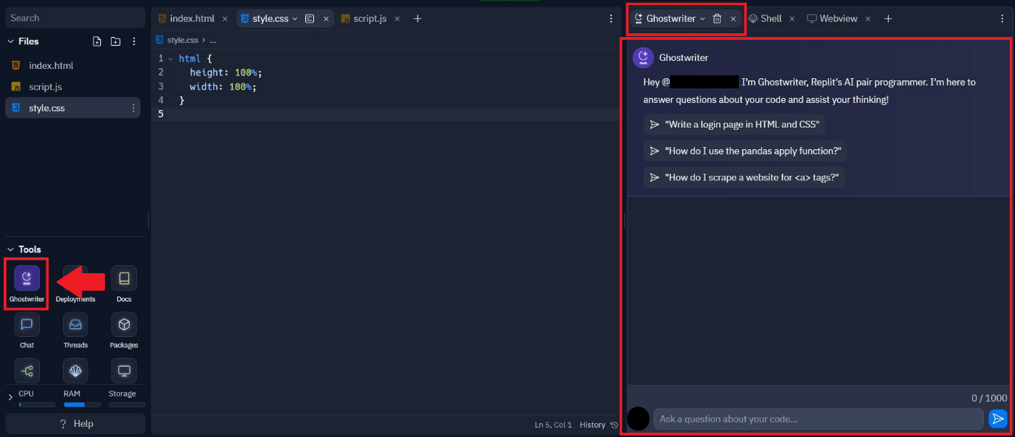The height and width of the screenshot is (437, 1015).
Task: Create a new file in Files panel
Action: tap(97, 41)
